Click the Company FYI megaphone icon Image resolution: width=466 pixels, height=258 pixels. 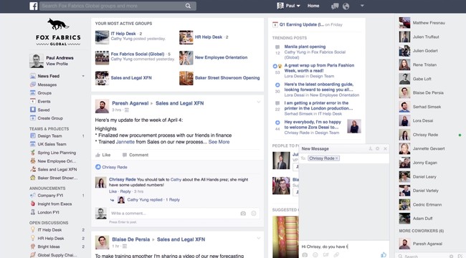tap(33, 195)
